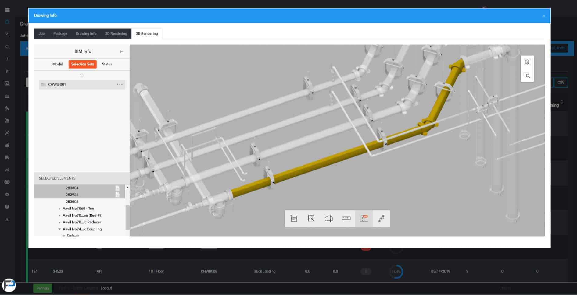Click the 3D view cube icon

click(x=527, y=62)
